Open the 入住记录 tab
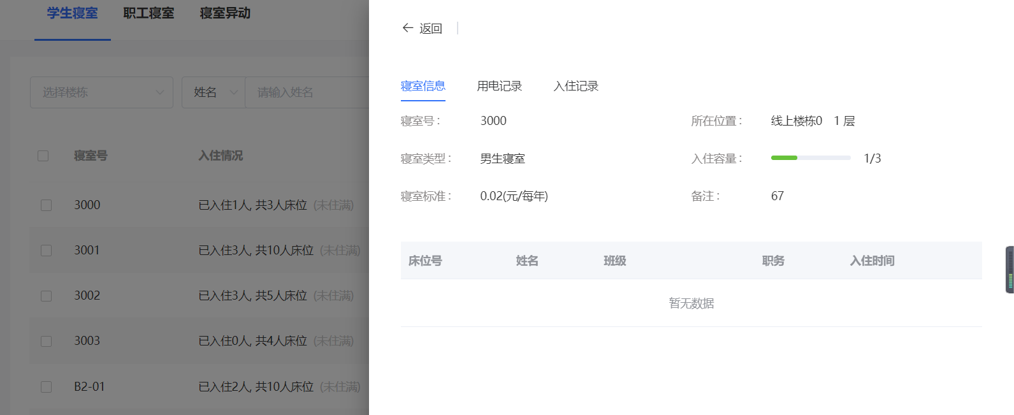The width and height of the screenshot is (1014, 415). tap(576, 86)
